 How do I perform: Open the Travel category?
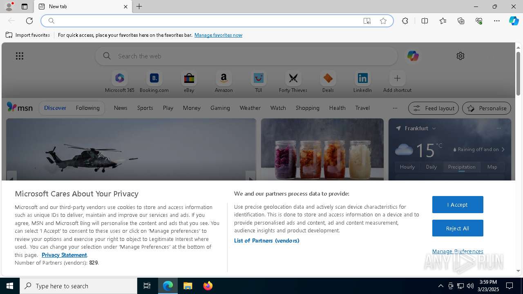362,108
